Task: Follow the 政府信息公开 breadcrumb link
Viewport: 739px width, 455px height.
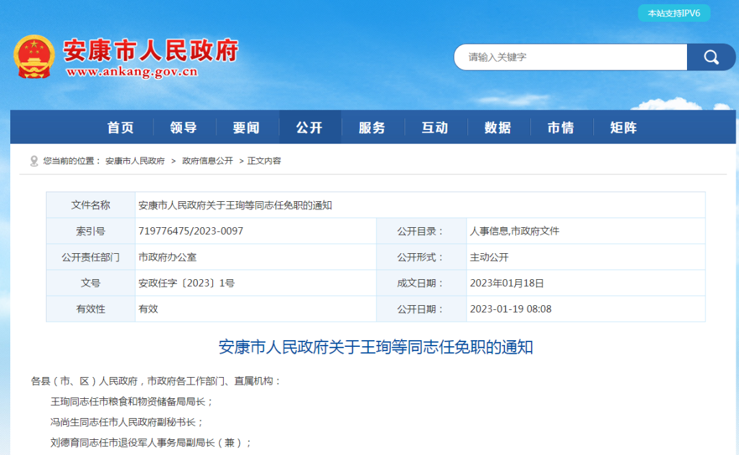Action: coord(207,161)
